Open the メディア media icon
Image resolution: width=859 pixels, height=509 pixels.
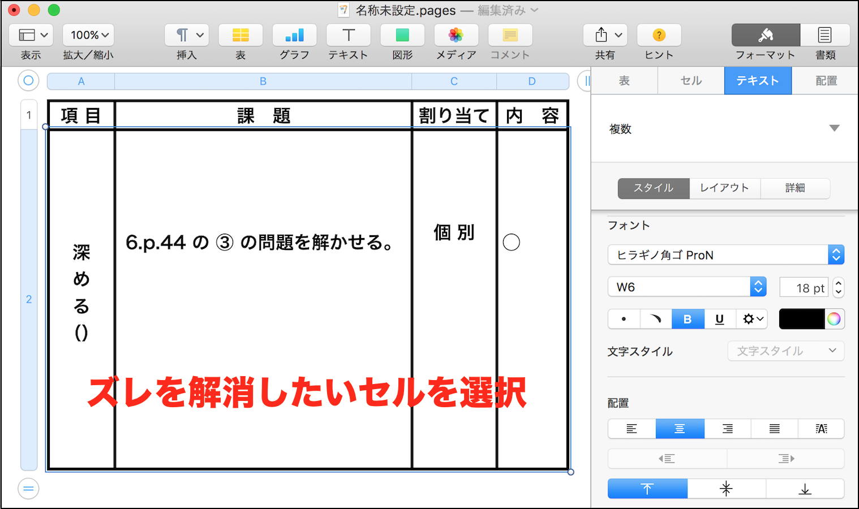456,36
